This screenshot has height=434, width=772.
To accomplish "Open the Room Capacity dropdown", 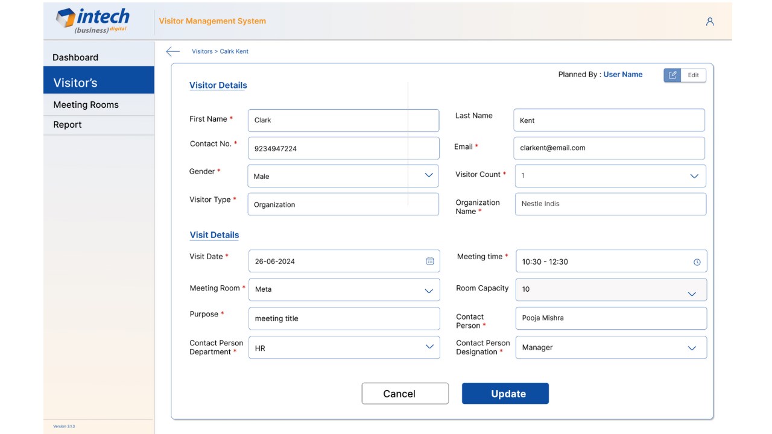I will point(692,294).
